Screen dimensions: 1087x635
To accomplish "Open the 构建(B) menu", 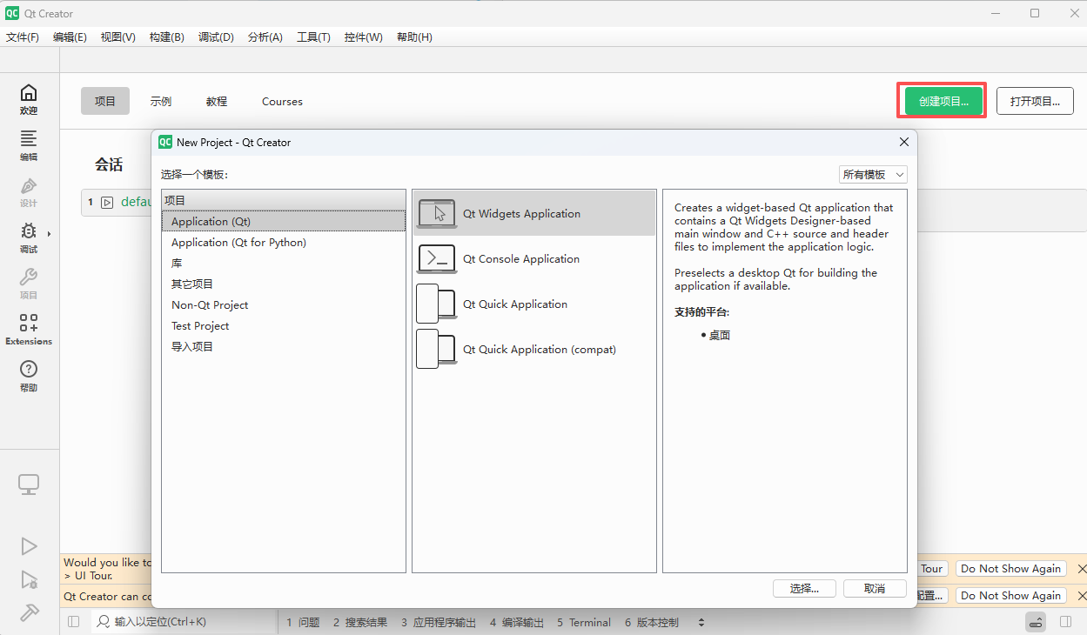I will 166,37.
